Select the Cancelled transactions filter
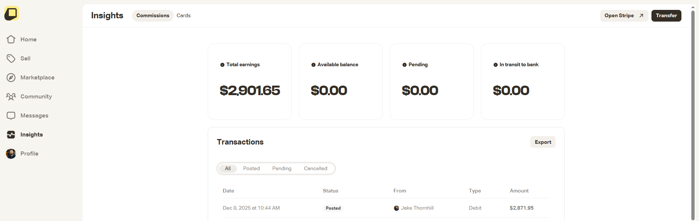Screen dimensions: 699x221 (315, 168)
